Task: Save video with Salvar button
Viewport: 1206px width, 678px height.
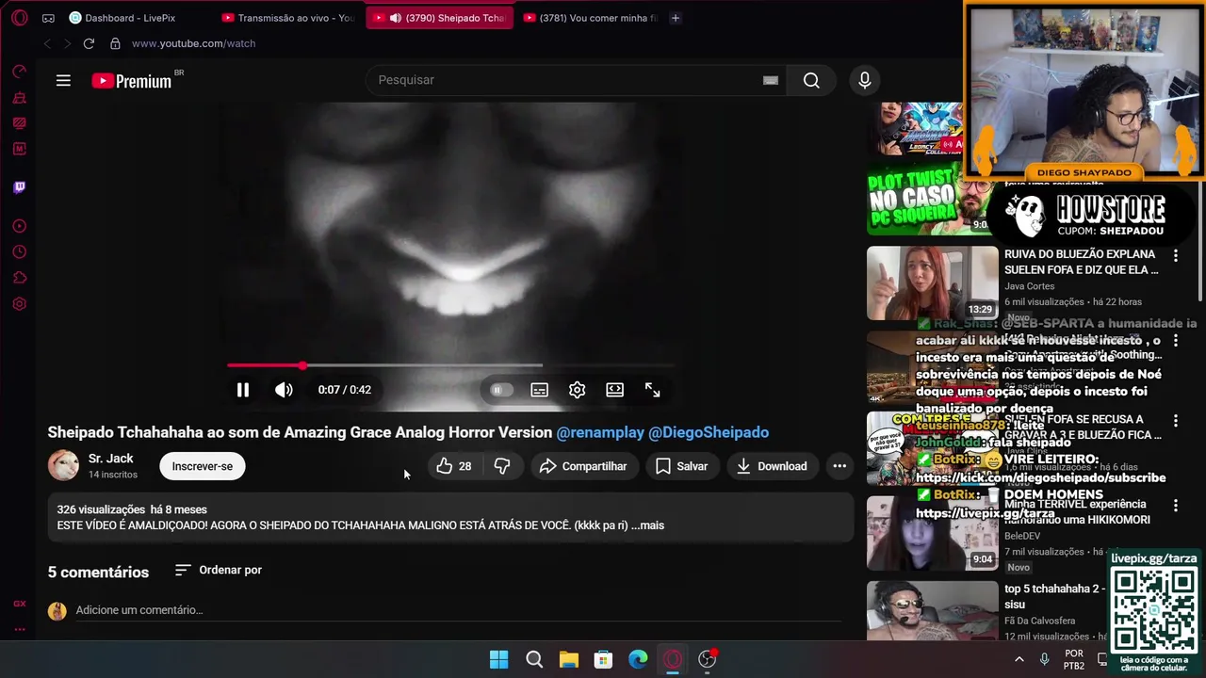Action: [x=681, y=466]
